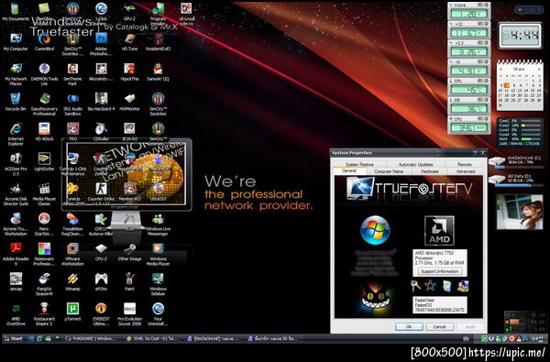Launch Internet Explorer from desktop
The width and height of the screenshot is (550, 362).
click(x=16, y=135)
